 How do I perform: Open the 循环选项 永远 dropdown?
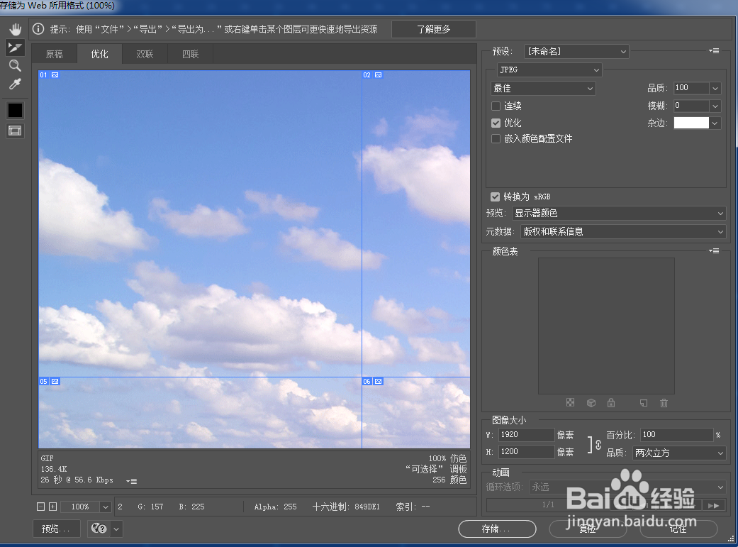[628, 487]
